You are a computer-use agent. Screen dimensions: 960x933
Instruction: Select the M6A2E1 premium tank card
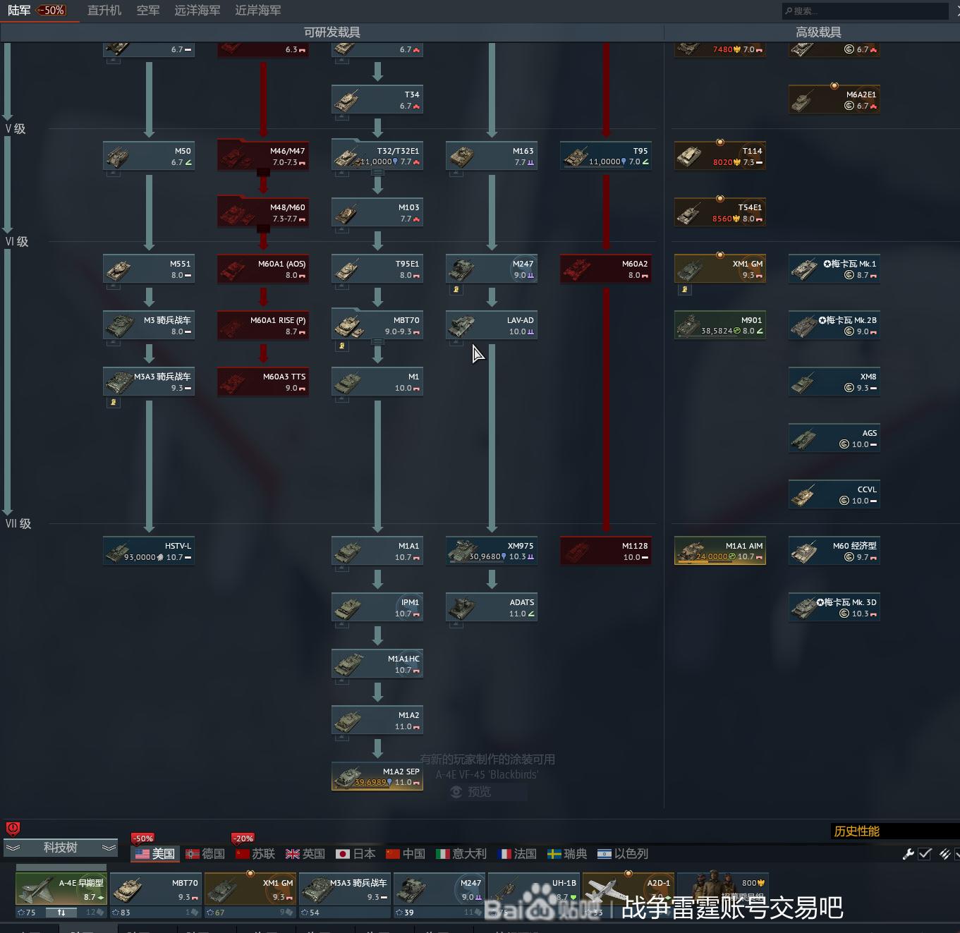click(x=834, y=99)
